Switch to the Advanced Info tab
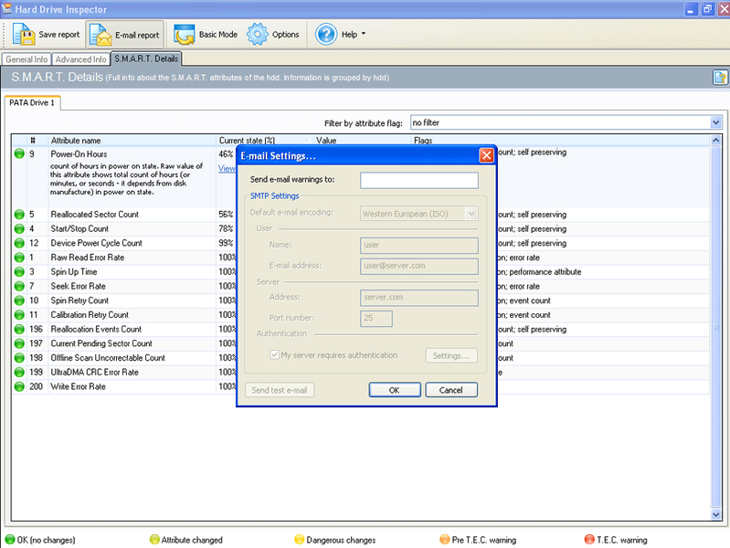 [80, 59]
